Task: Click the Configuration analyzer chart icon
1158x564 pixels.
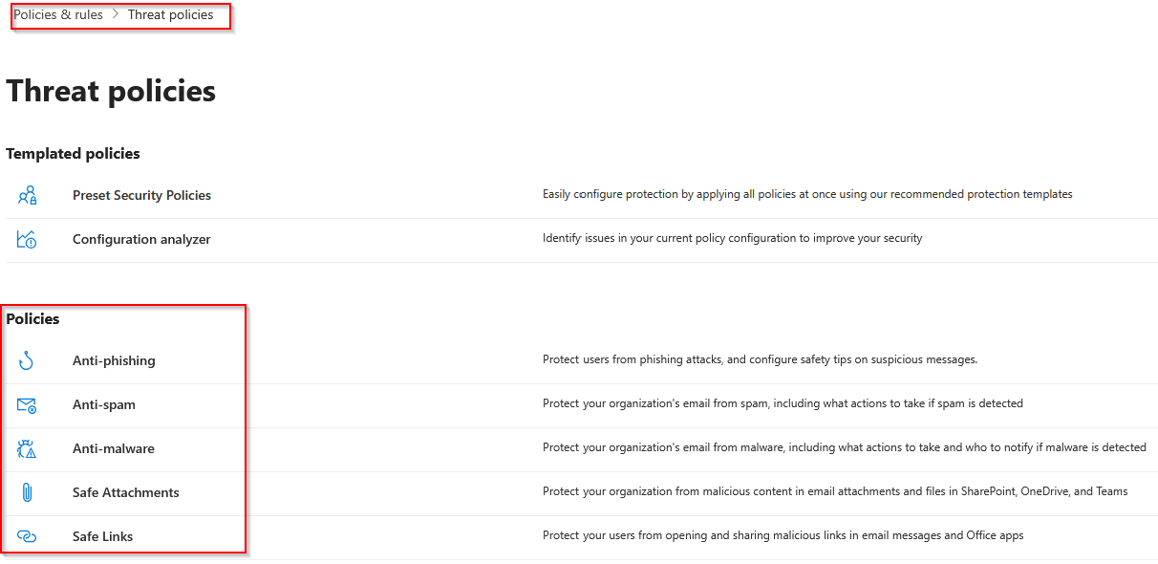Action: (x=27, y=239)
